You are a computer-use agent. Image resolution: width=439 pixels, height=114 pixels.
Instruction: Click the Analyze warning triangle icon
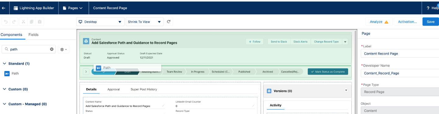coord(386,22)
